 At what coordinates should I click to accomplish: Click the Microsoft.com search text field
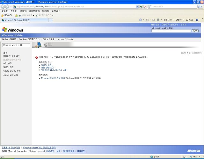coord(171,31)
